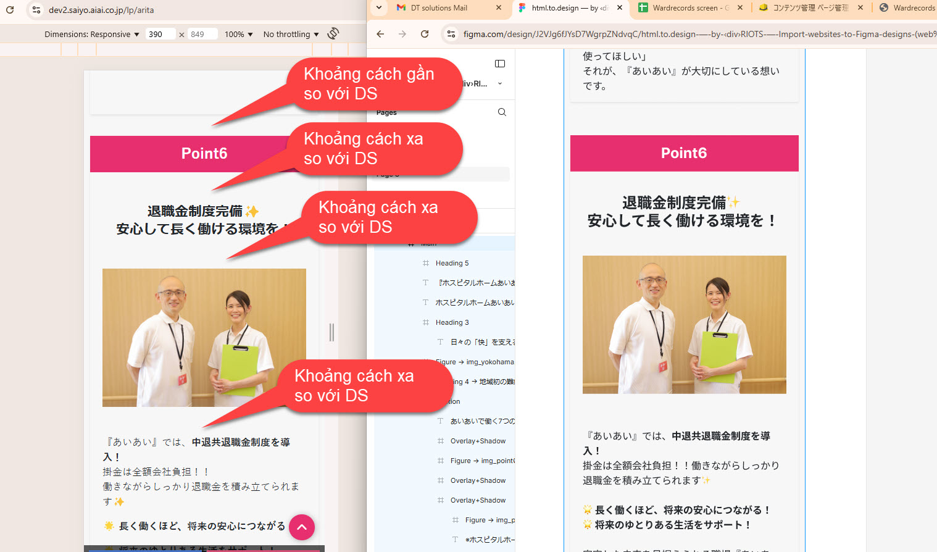Open the Dimensions: Responsive dropdown

pyautogui.click(x=91, y=35)
